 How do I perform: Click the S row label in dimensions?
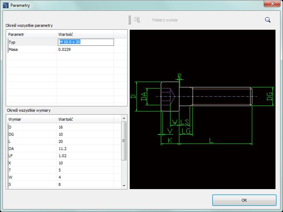click(10, 184)
